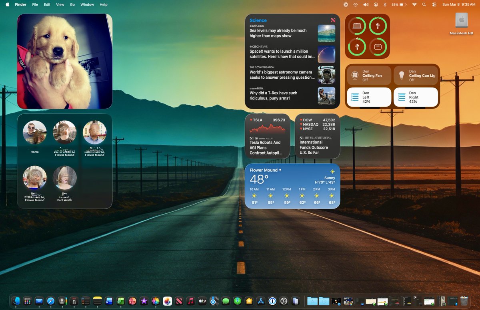
Task: Click the NASDAQ 22,388 row
Action: click(318, 124)
